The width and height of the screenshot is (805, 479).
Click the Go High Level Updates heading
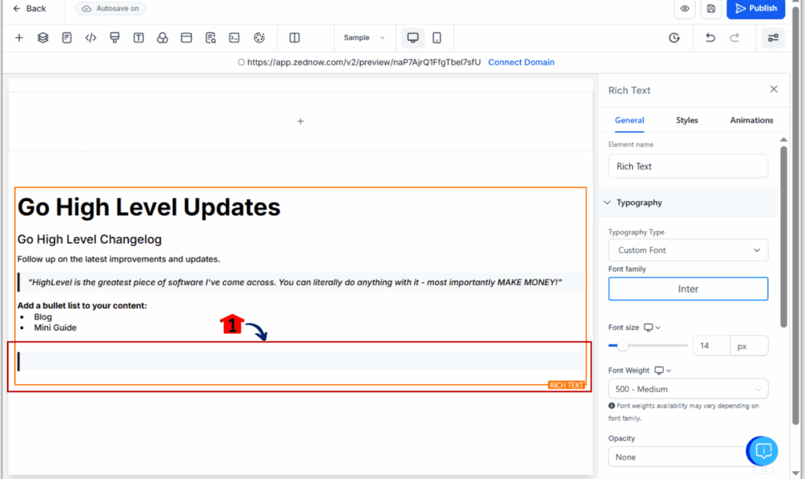tap(149, 207)
